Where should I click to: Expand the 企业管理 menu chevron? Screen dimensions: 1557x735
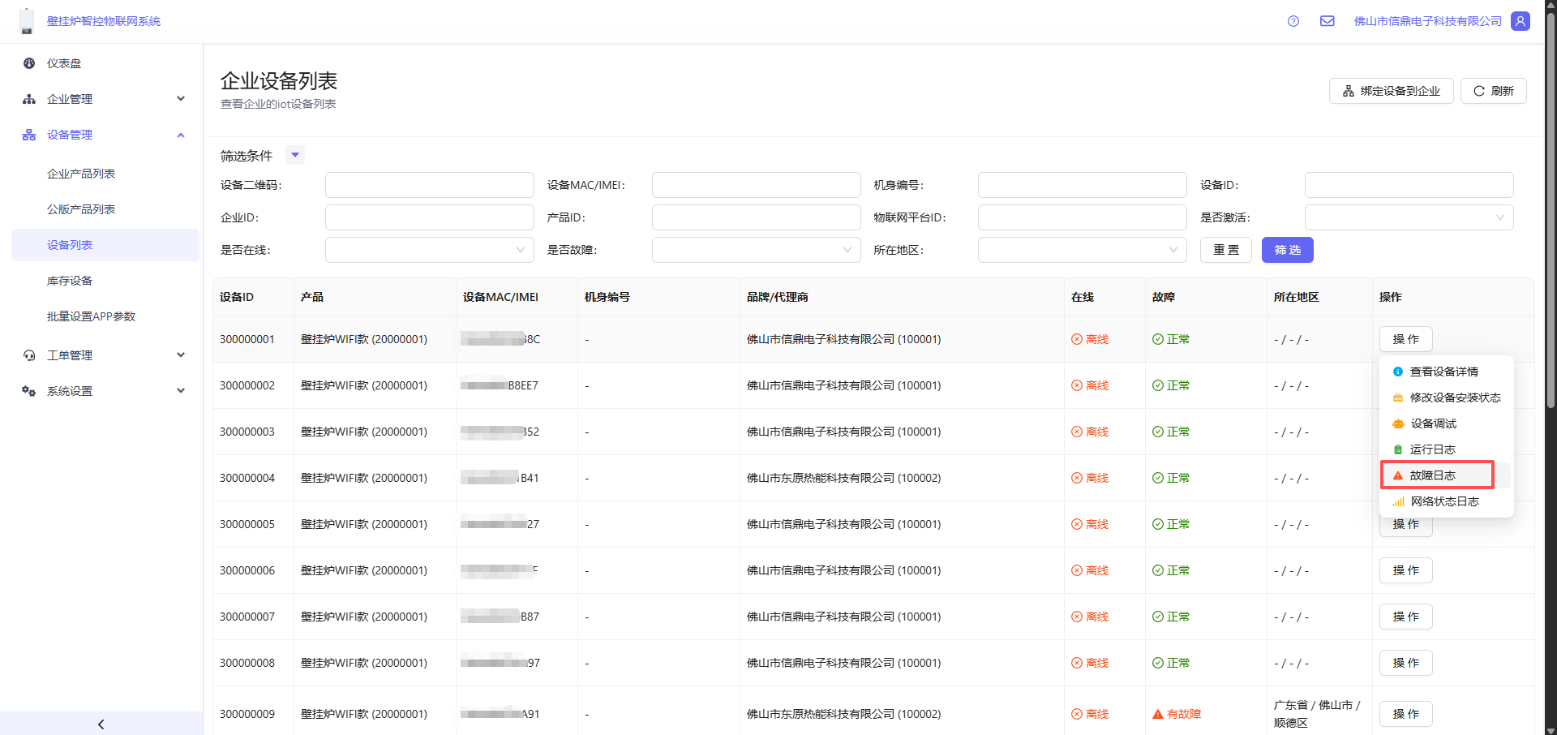pos(181,99)
